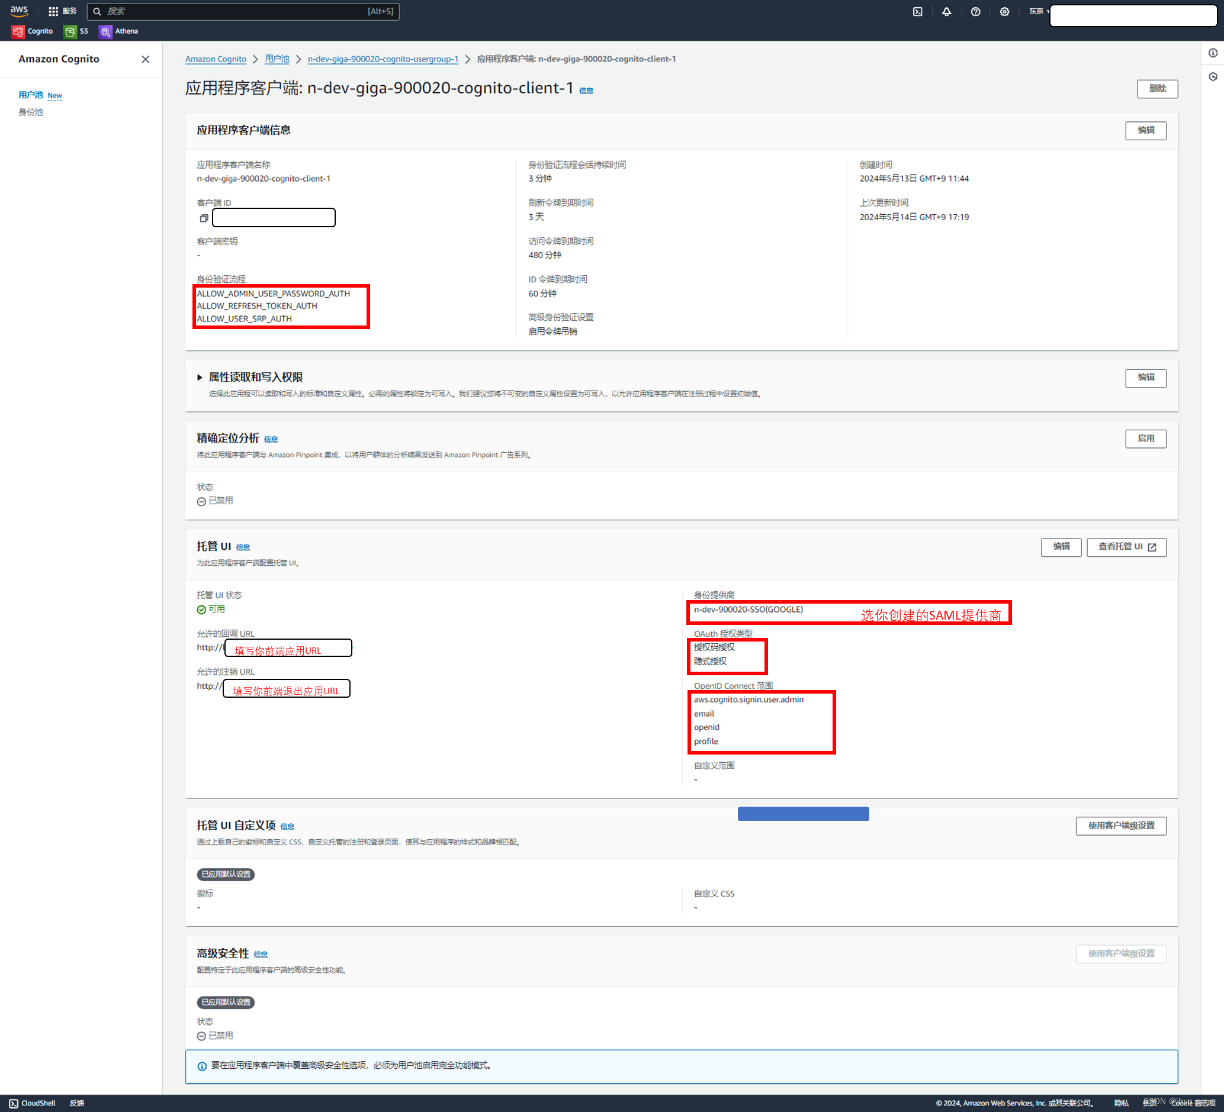Open the CloudShell icon in top bar
1224x1112 pixels.
tap(917, 11)
